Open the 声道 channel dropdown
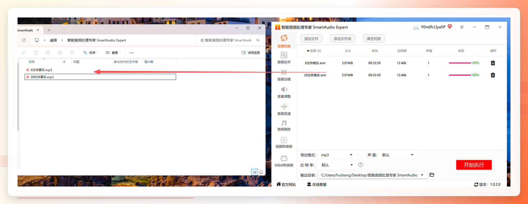 [x=398, y=155]
